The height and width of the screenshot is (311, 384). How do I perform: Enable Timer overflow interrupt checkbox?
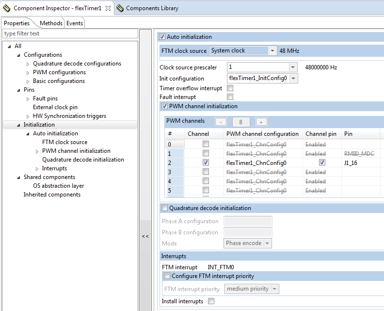click(x=230, y=88)
